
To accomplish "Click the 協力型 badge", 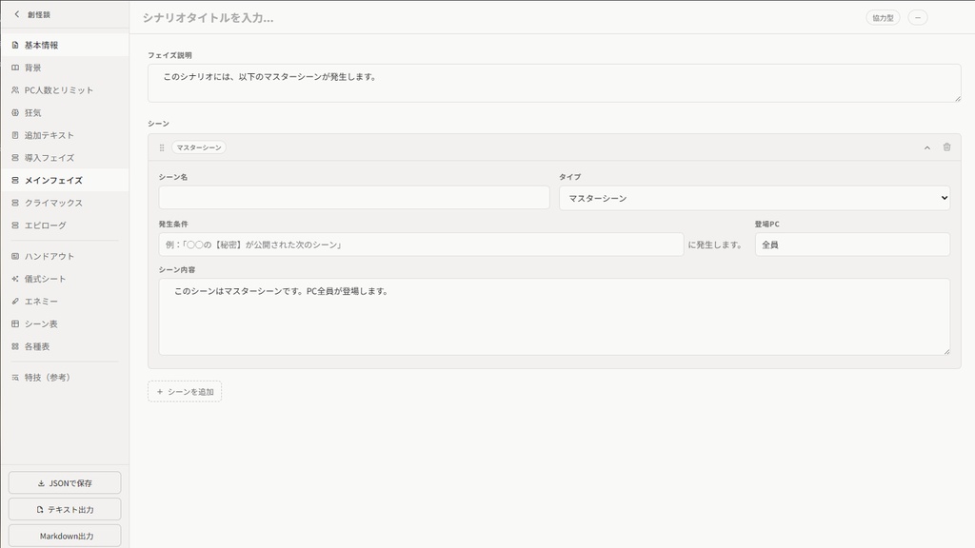I will click(x=883, y=18).
